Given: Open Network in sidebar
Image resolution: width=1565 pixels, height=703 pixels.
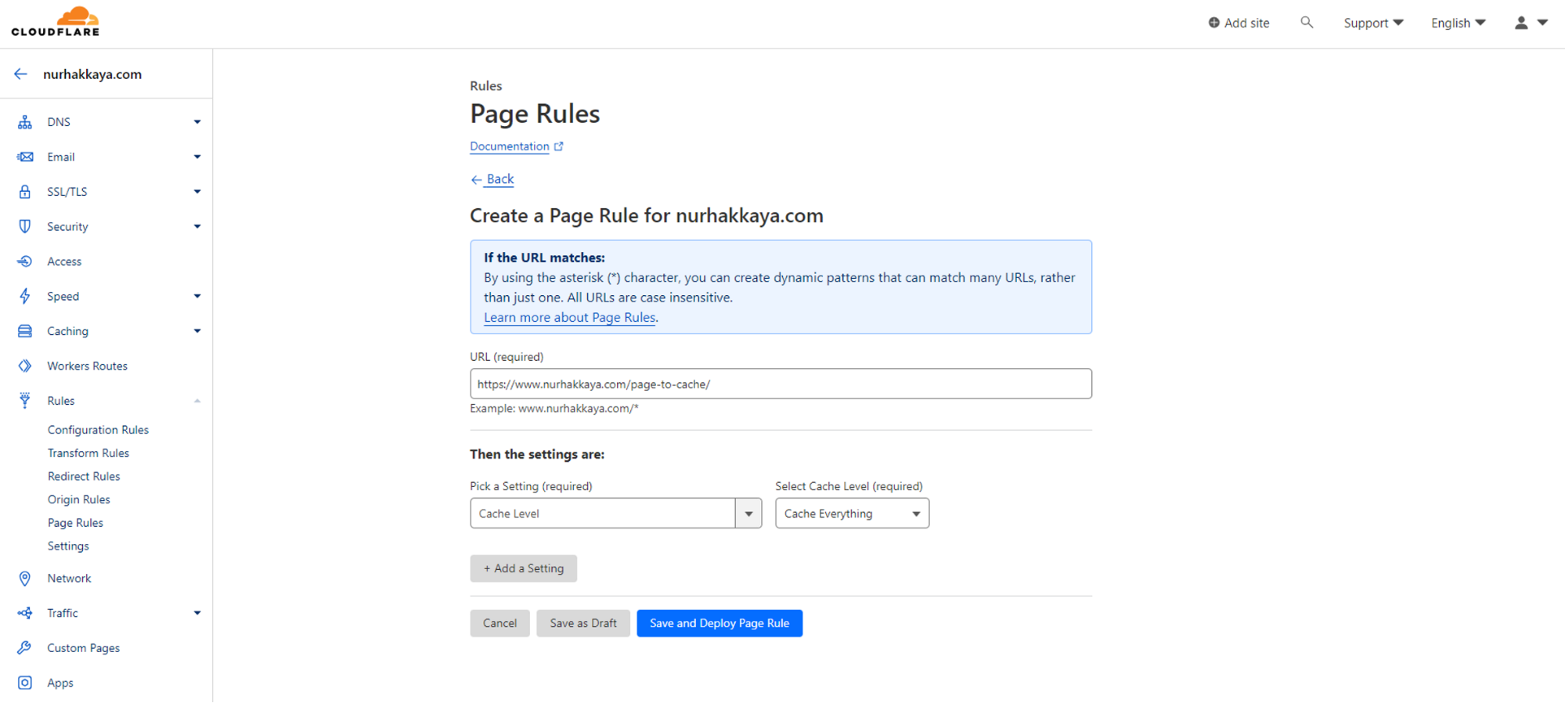Looking at the screenshot, I should [69, 579].
